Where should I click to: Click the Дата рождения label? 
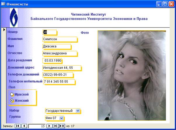pos(20,60)
